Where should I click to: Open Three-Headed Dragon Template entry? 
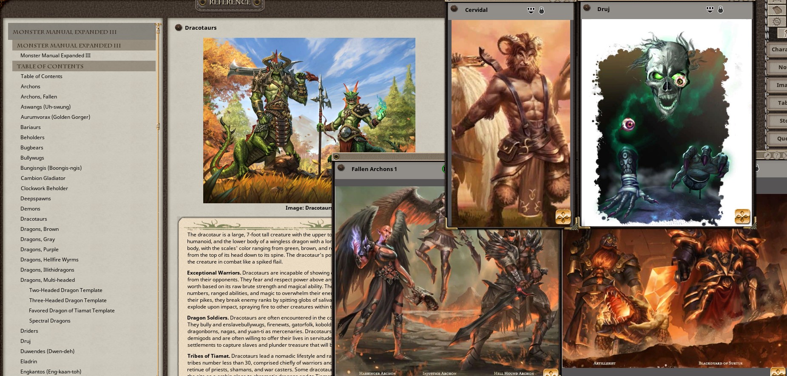68,300
